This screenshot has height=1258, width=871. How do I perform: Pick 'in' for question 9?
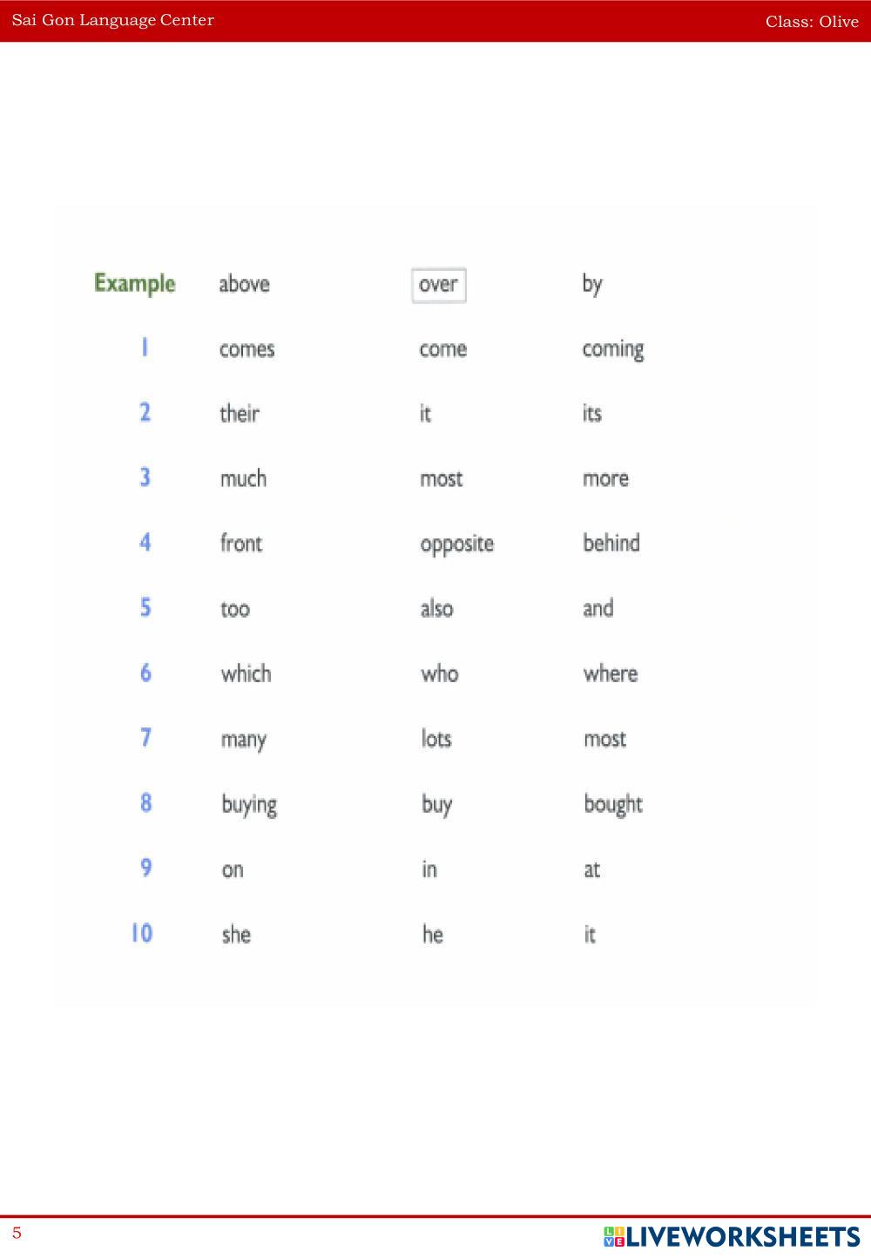tap(429, 869)
